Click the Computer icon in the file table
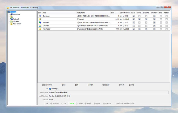Image resolution: width=178 pixels, height=113 pixels. tap(40, 16)
